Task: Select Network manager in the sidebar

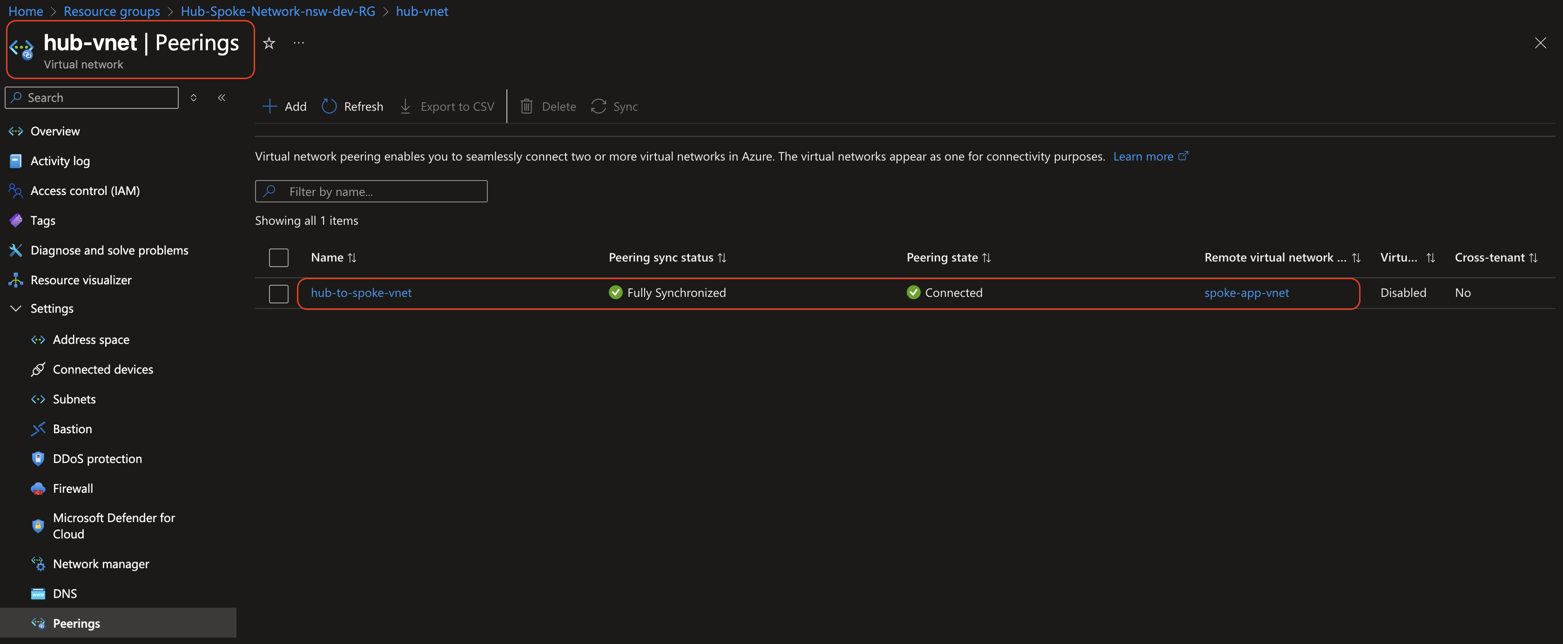Action: tap(101, 563)
